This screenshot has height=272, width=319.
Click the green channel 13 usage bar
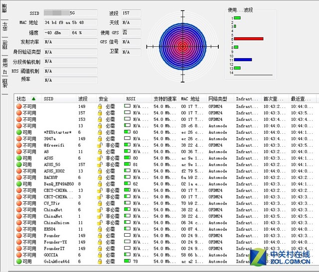(237, 68)
